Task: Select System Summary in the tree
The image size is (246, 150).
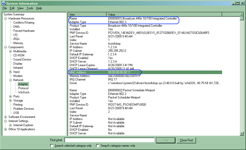Action: 14,14
